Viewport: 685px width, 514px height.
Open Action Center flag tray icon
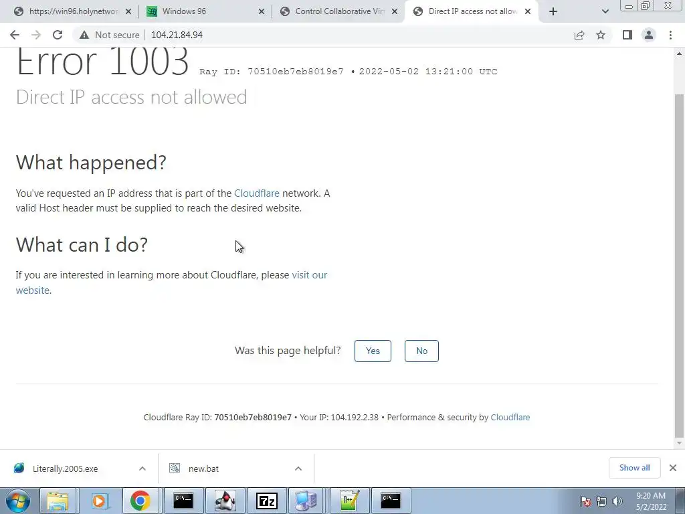pos(585,501)
